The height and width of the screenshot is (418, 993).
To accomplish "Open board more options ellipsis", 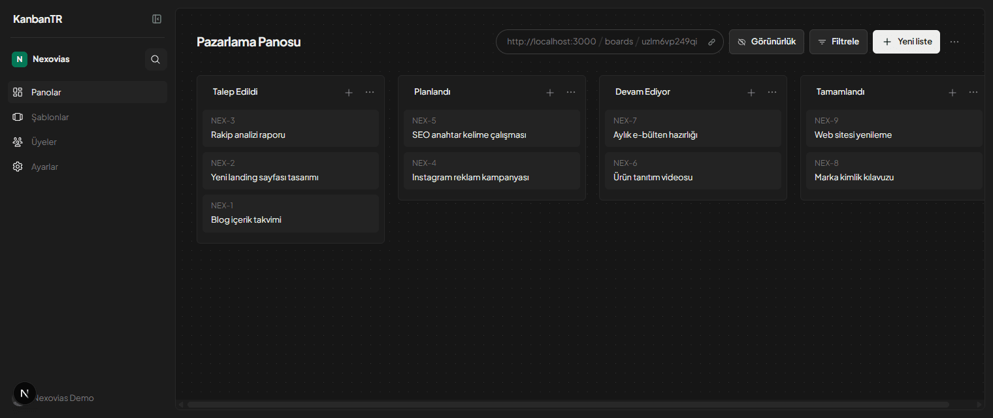I will point(954,42).
